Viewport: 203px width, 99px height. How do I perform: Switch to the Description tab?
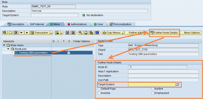16,24
